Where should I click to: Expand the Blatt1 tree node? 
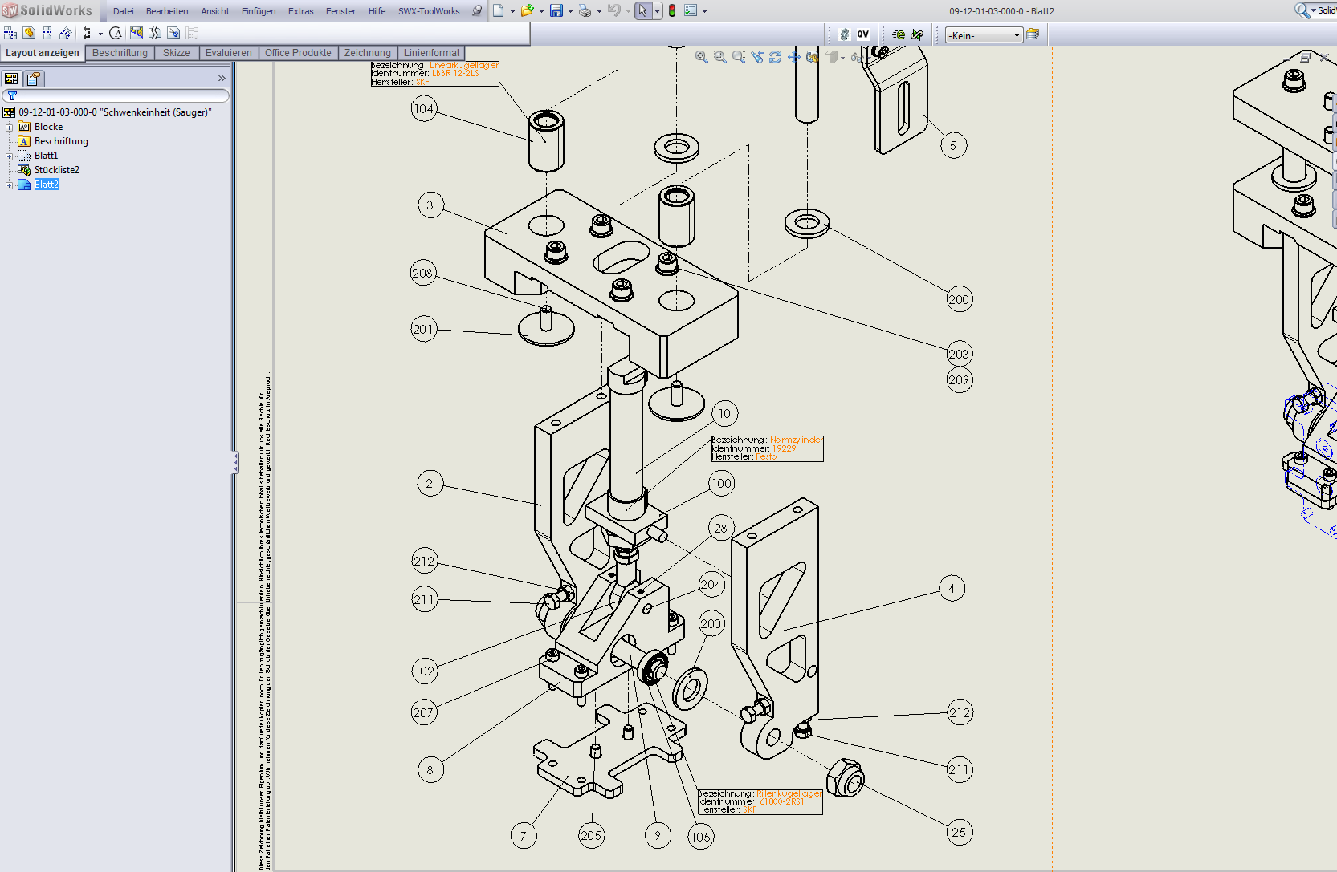click(10, 156)
